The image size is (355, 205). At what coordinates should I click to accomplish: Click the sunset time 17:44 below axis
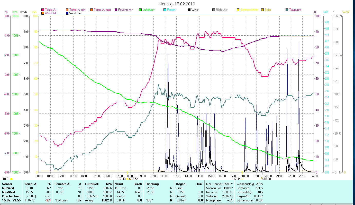pos(237,179)
